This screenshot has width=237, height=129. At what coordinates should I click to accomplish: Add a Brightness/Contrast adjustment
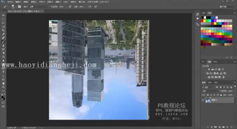click(209, 70)
